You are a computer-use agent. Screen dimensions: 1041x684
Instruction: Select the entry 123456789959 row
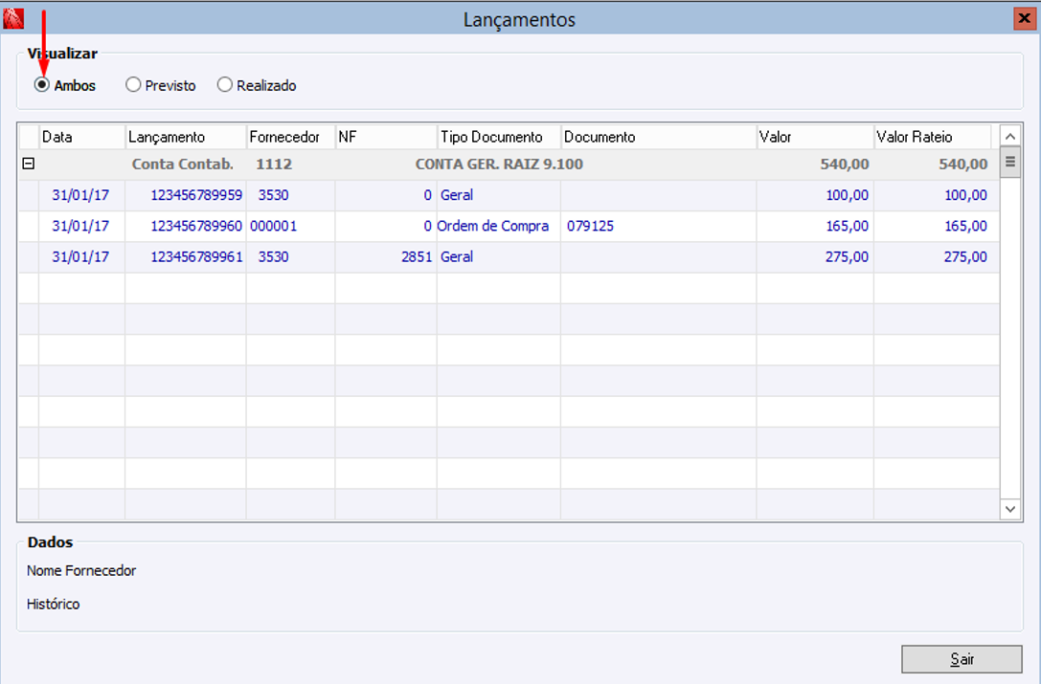pos(509,195)
